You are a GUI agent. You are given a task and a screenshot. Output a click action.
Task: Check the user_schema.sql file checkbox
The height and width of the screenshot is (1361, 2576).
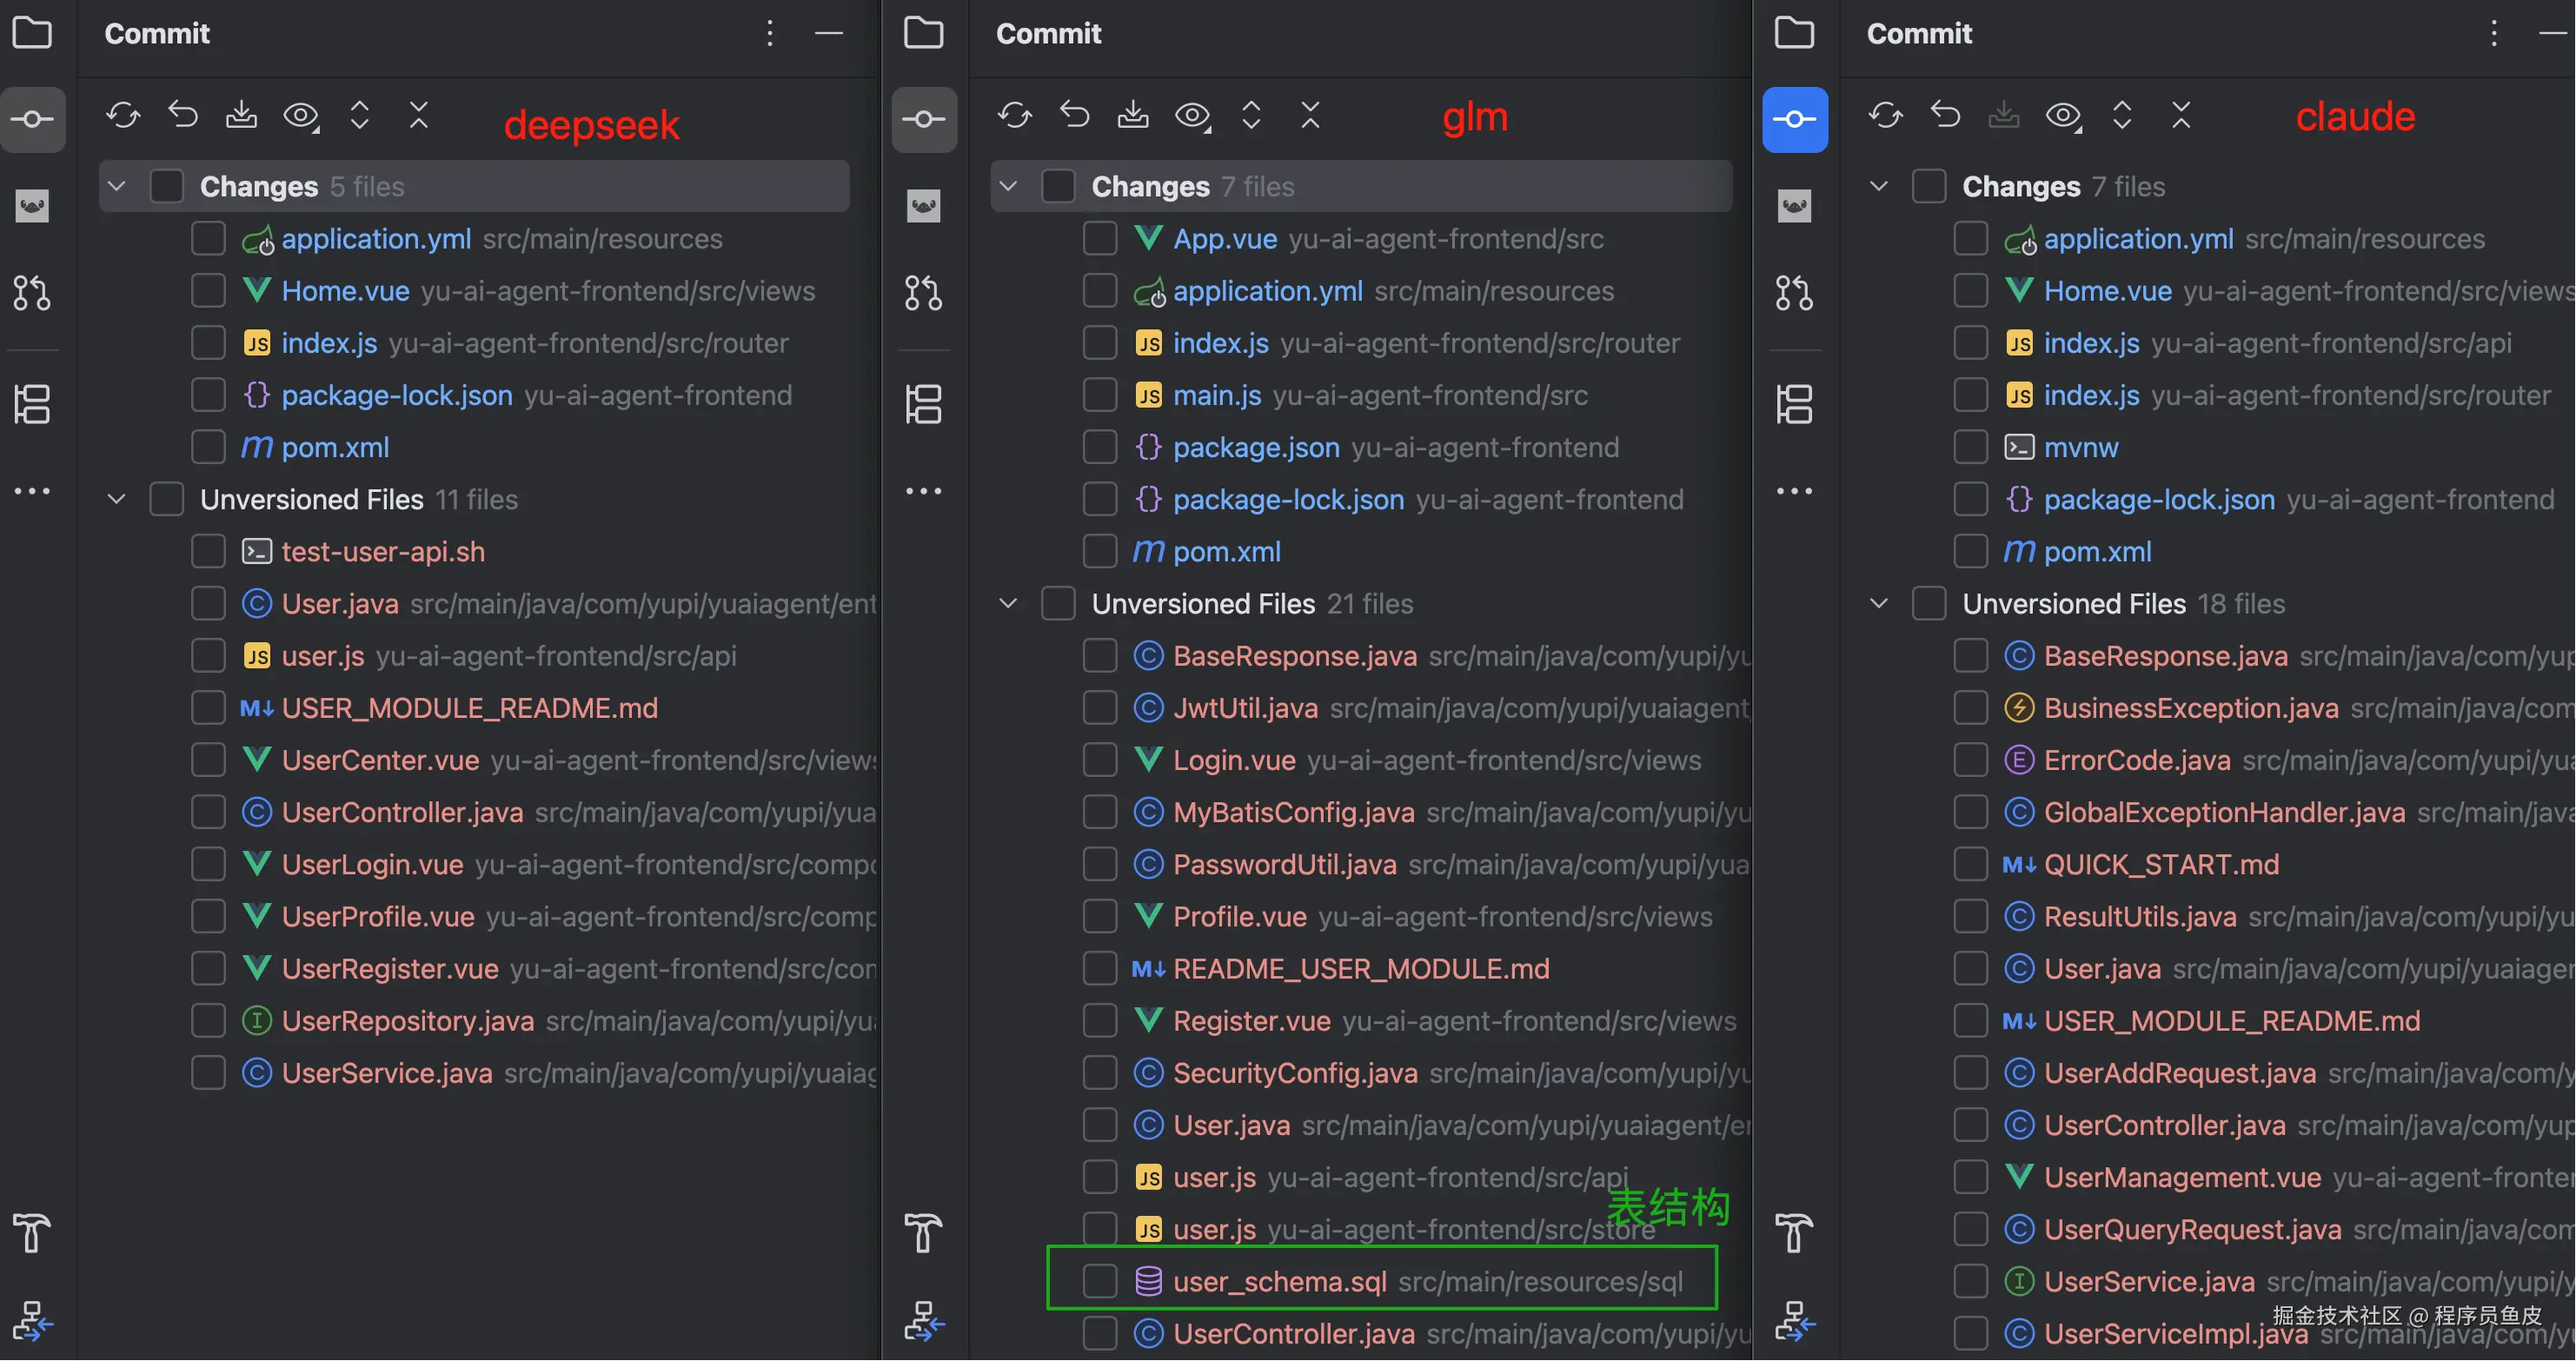[x=1100, y=1282]
